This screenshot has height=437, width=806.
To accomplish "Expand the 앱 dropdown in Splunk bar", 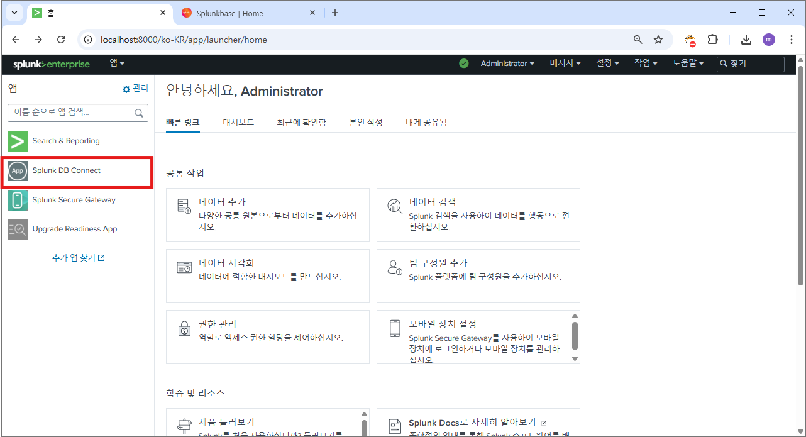I will 117,63.
